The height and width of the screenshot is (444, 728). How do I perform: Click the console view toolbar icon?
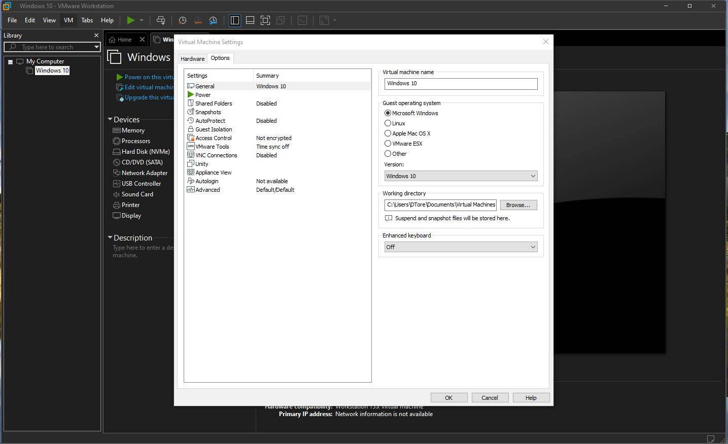pyautogui.click(x=302, y=20)
